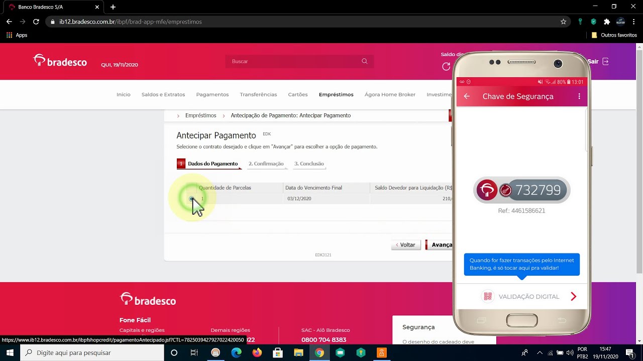Open the Cortana circle on the taskbar
The width and height of the screenshot is (643, 361).
pyautogui.click(x=174, y=352)
